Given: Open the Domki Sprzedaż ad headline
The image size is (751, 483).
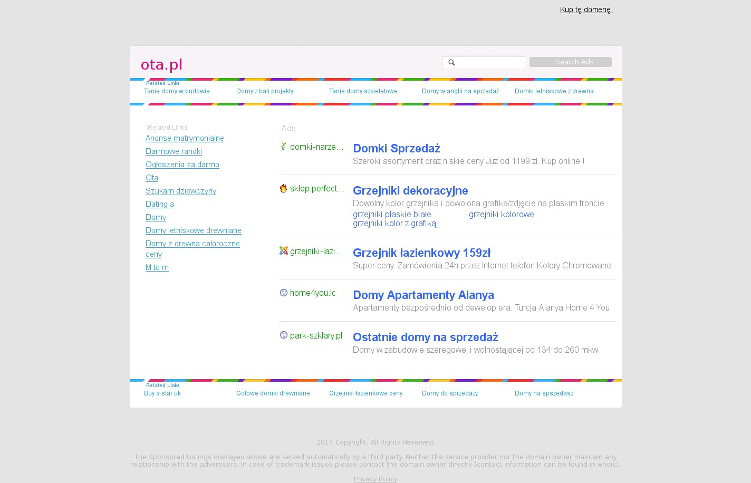Looking at the screenshot, I should 396,148.
